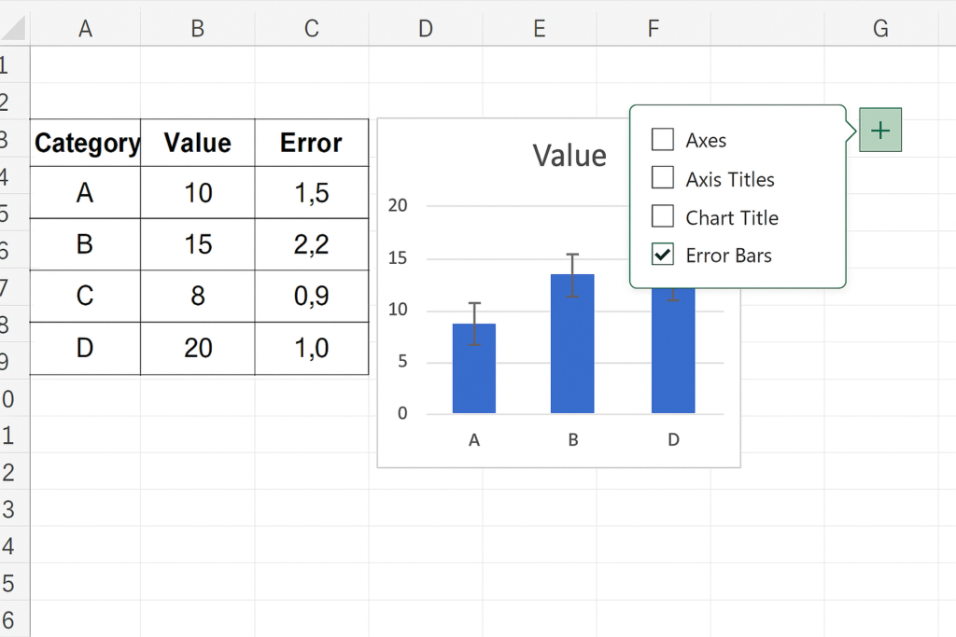
Task: Select the cell with value 10
Action: coord(198,192)
